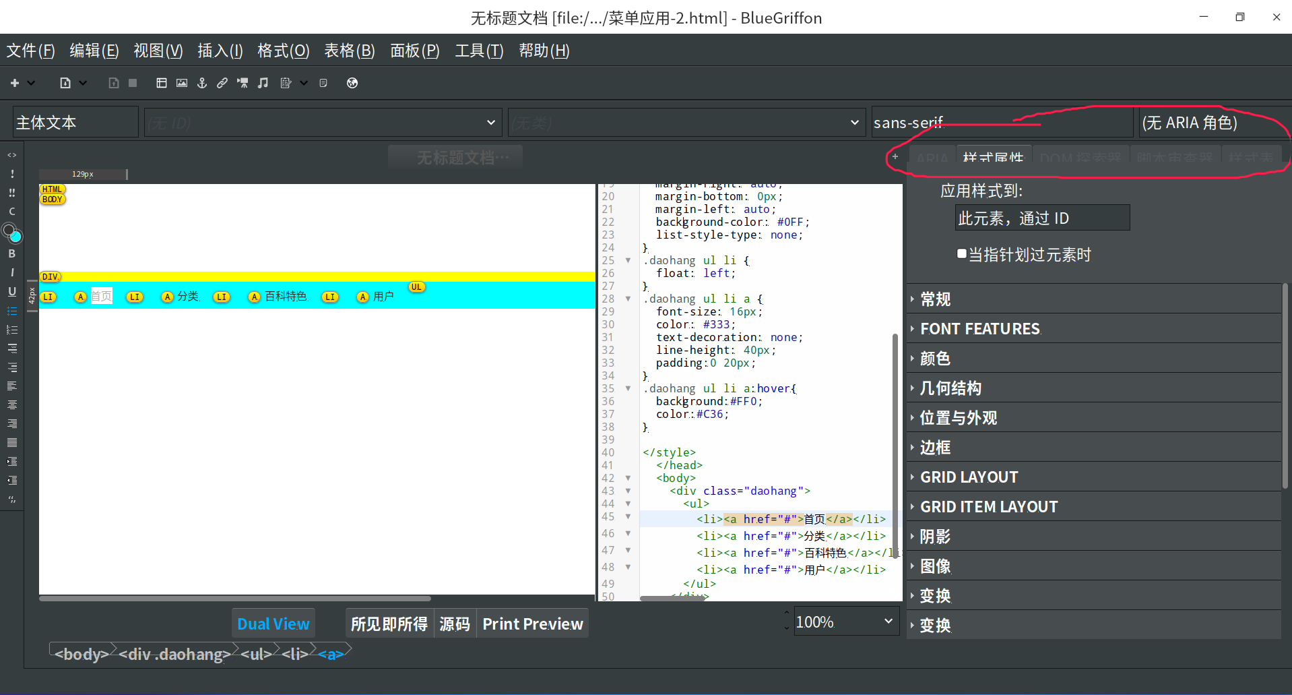This screenshot has width=1292, height=695.
Task: Insert a table from the toolbar
Action: [x=162, y=82]
